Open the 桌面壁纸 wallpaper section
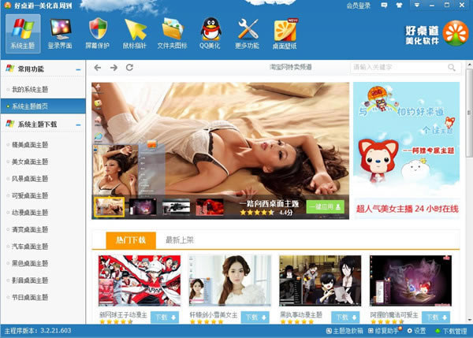This screenshot has width=473, height=338. click(285, 34)
